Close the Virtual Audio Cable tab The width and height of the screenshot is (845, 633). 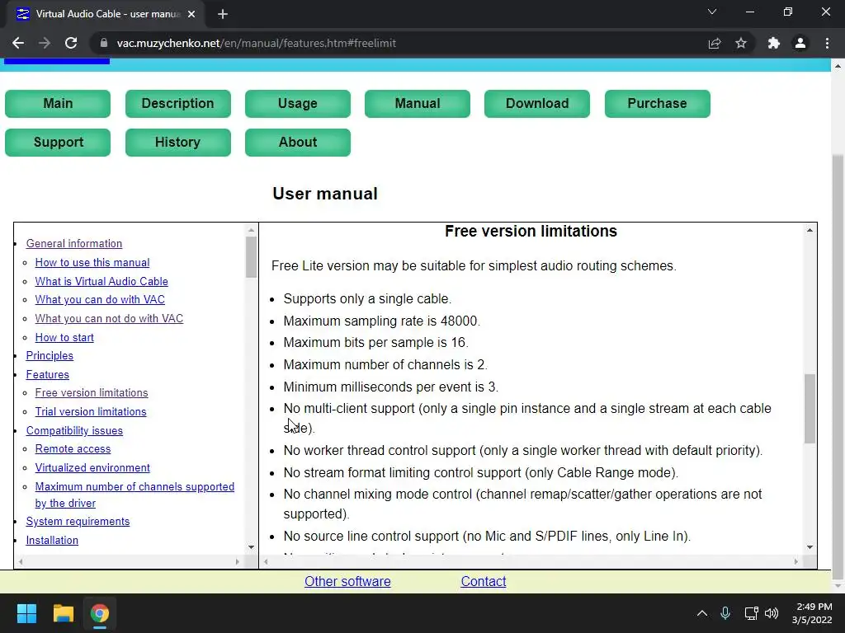(x=191, y=14)
